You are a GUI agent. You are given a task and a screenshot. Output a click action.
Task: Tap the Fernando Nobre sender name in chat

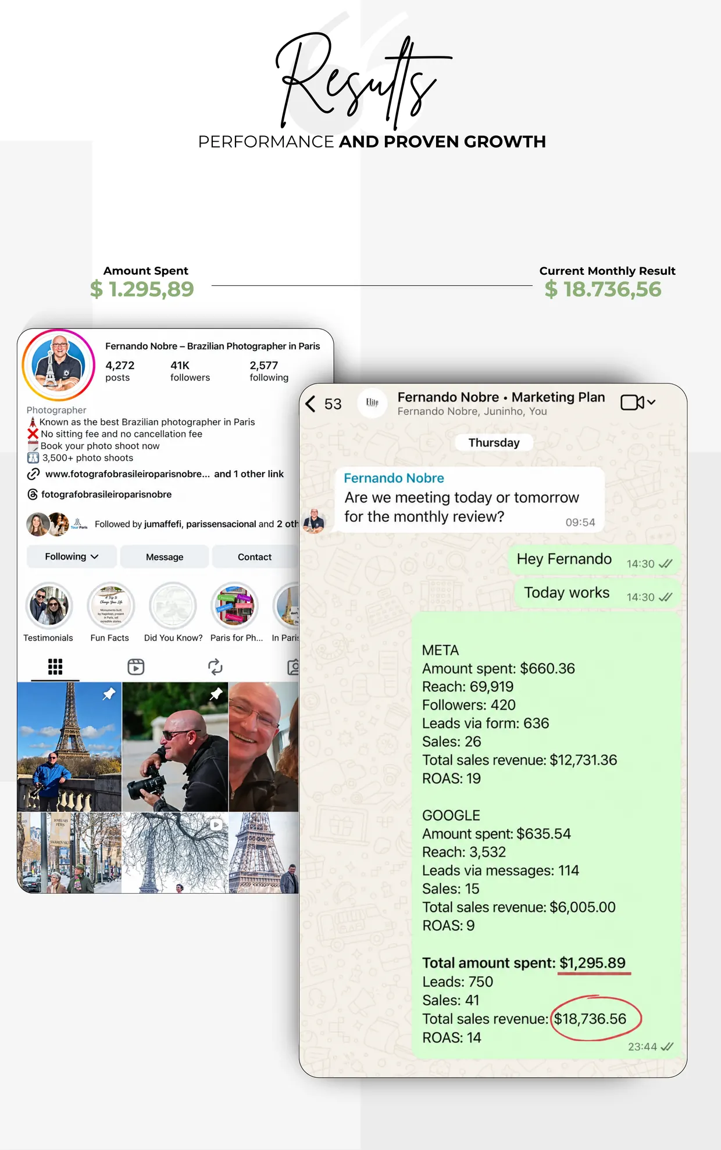click(x=394, y=478)
